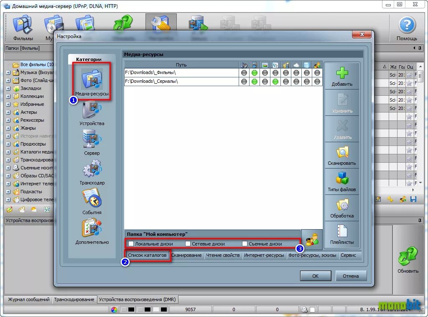Switch to Фото-ресурсы, эскизы tab
Viewport: 428px width, 317px height.
(312, 255)
